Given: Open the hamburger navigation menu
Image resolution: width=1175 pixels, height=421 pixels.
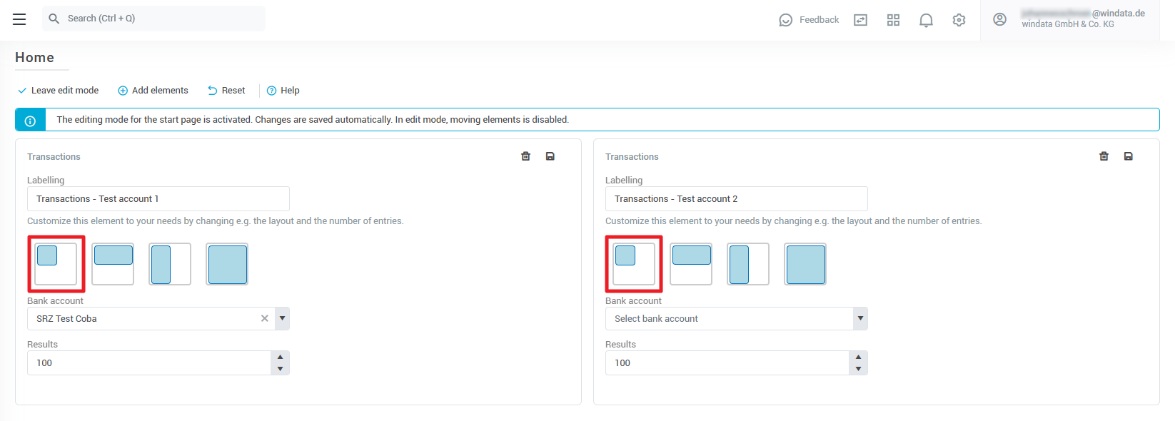Looking at the screenshot, I should pos(19,19).
